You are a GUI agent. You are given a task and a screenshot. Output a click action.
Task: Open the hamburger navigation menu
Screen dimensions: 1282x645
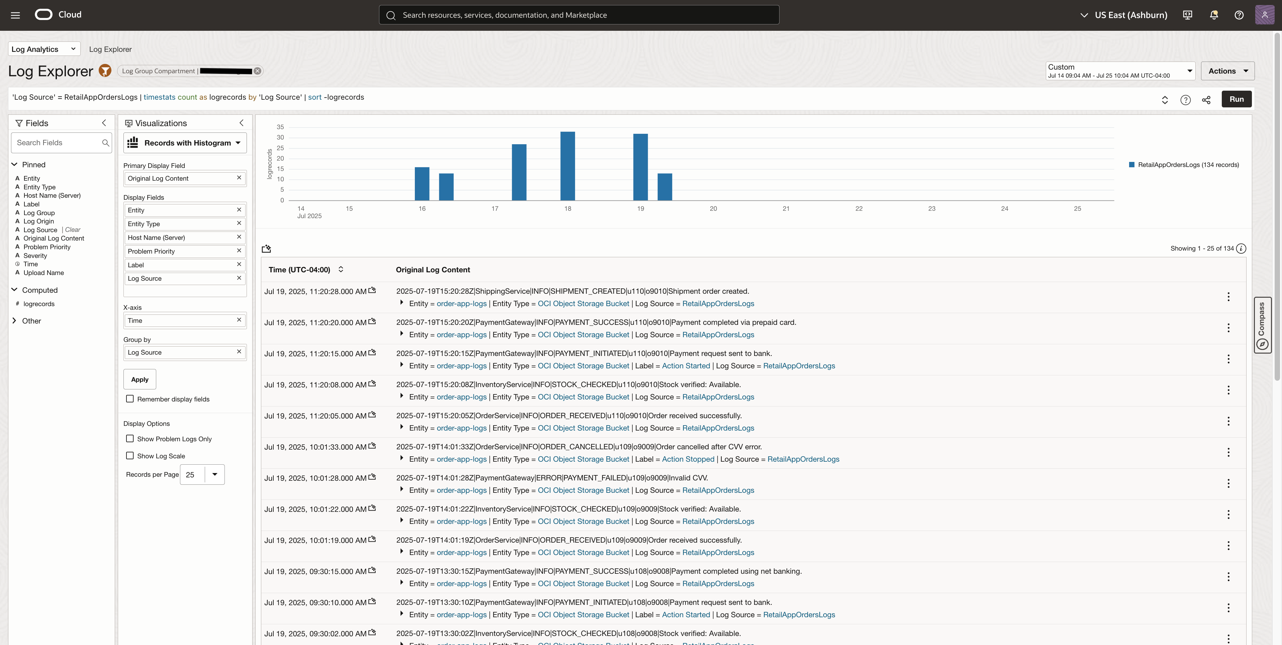[15, 15]
